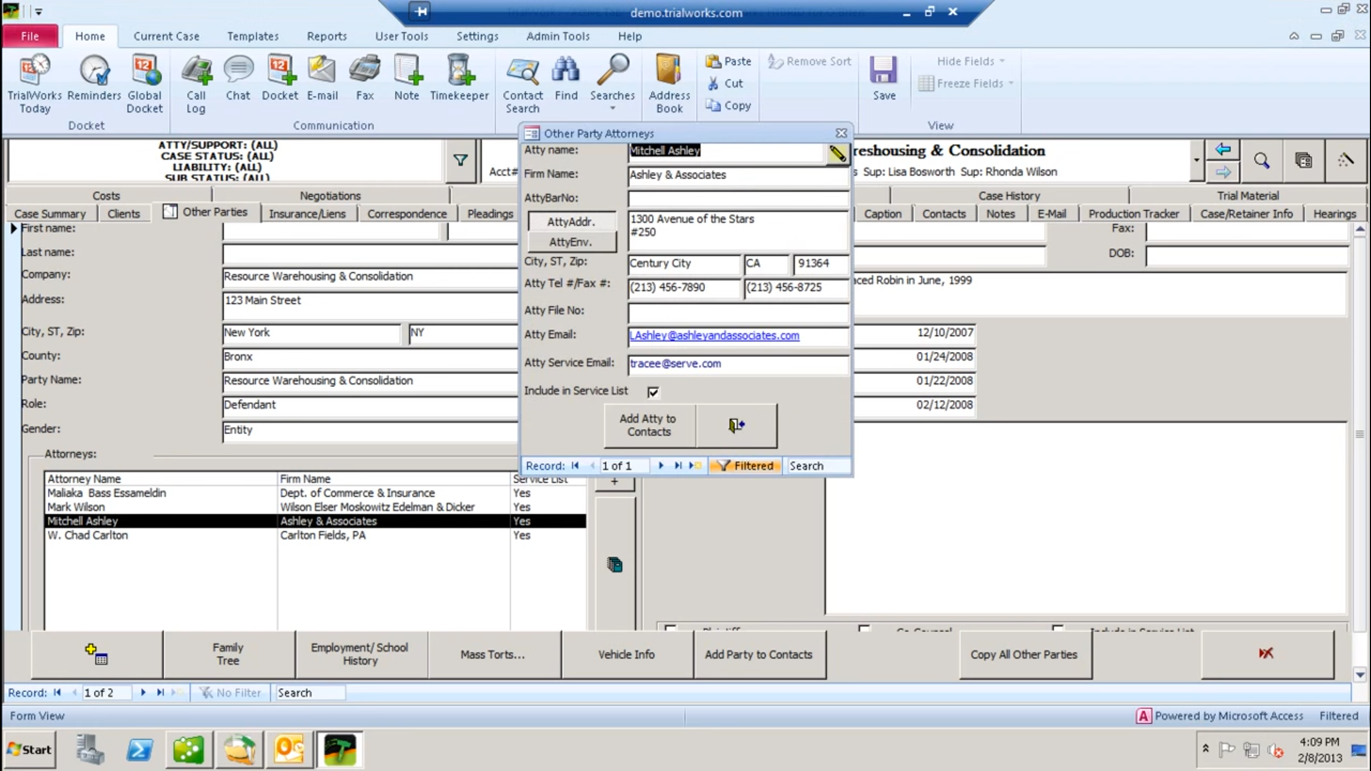This screenshot has width=1371, height=771.
Task: Click the down arrow of the form's vertical scrollbar
Action: click(1360, 674)
